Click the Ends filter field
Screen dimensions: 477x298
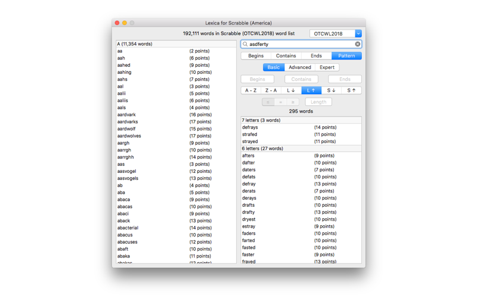(x=345, y=79)
